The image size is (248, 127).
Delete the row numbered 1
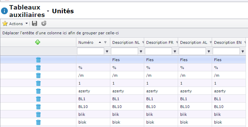click(38, 83)
